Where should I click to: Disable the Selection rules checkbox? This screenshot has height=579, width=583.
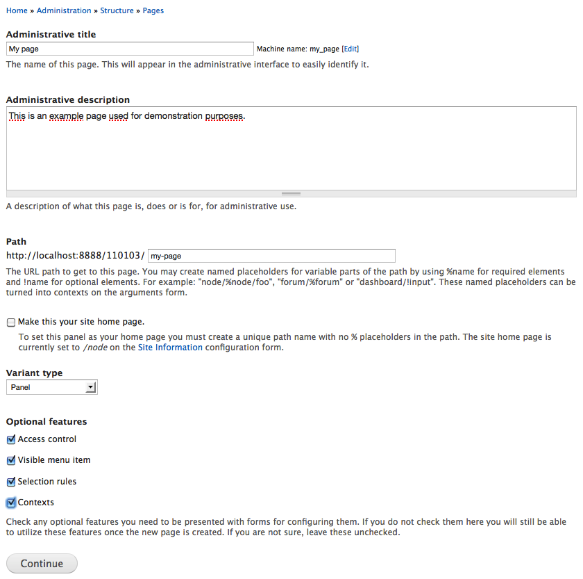(x=11, y=482)
